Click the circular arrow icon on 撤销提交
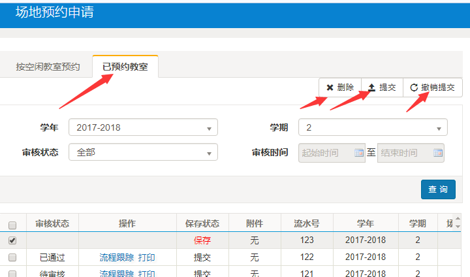The height and width of the screenshot is (277, 470). point(414,88)
